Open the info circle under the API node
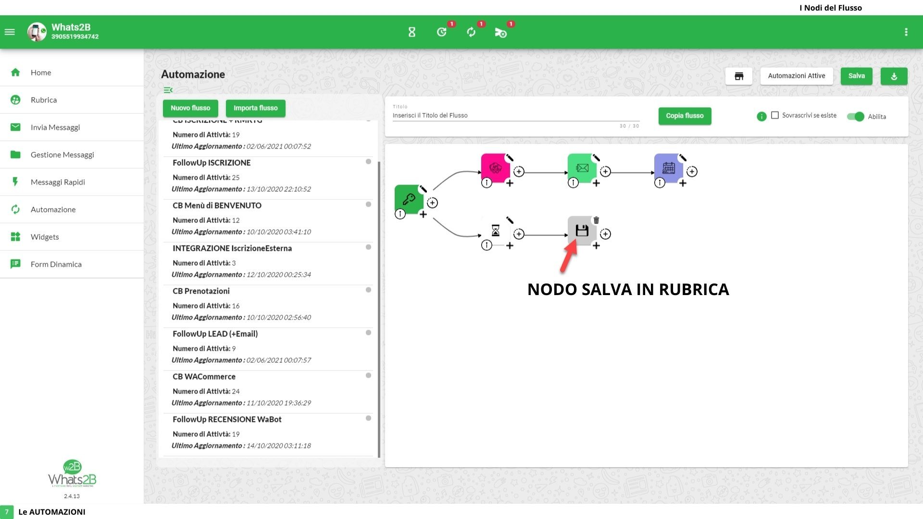923x519 pixels. [x=486, y=183]
